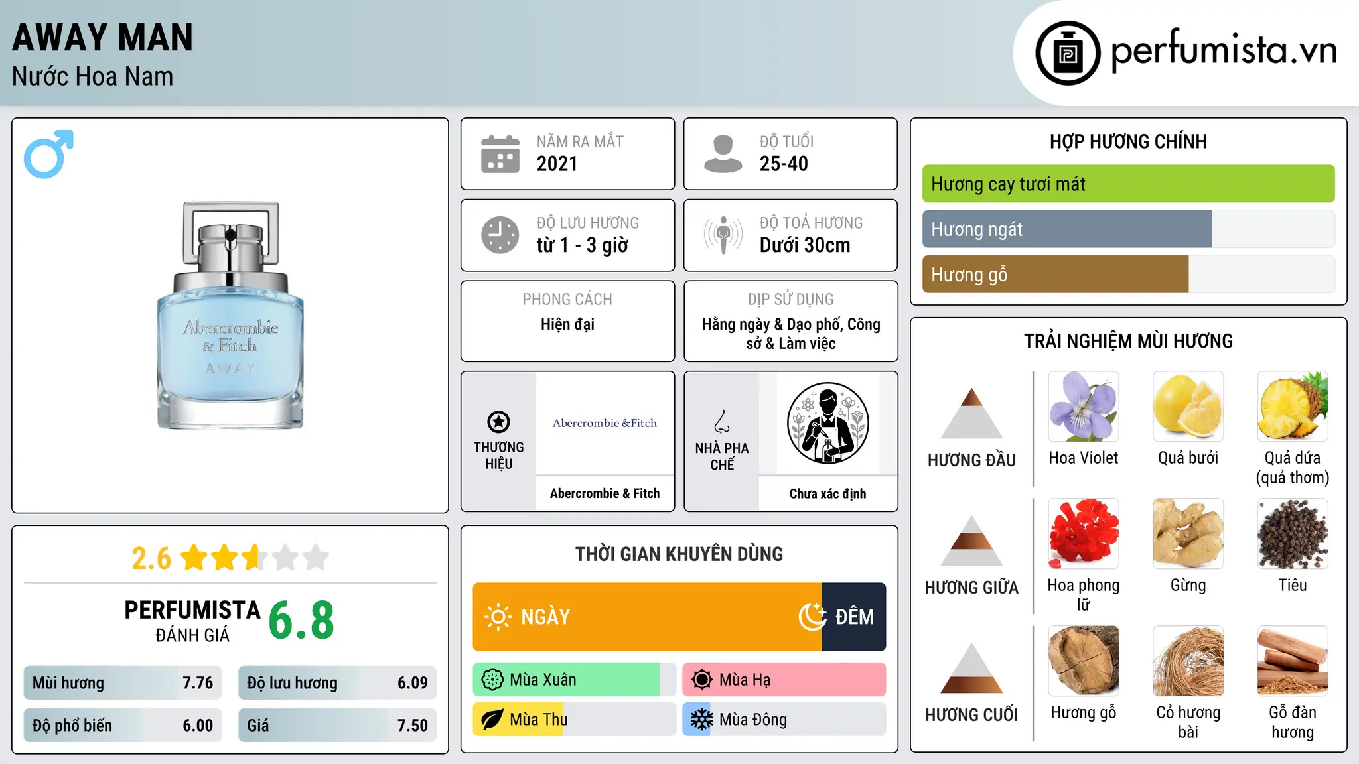Click the Chưa xác định perfumer label
The width and height of the screenshot is (1359, 764).
[x=827, y=493]
